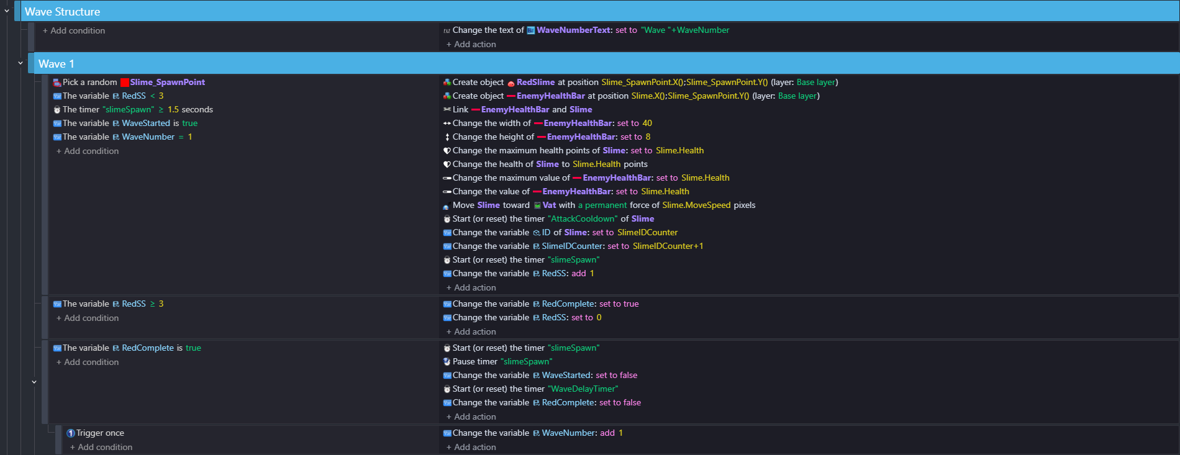1180x455 pixels.
Task: Click the Link EnemyHealthBar and Slime icon
Action: (x=447, y=110)
